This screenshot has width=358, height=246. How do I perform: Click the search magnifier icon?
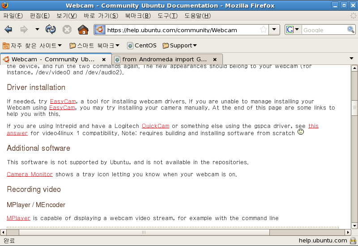[351, 30]
